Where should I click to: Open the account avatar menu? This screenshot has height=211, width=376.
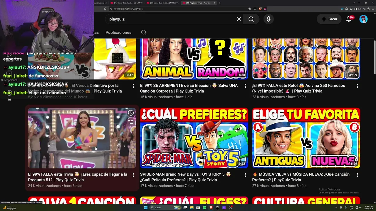tap(363, 19)
